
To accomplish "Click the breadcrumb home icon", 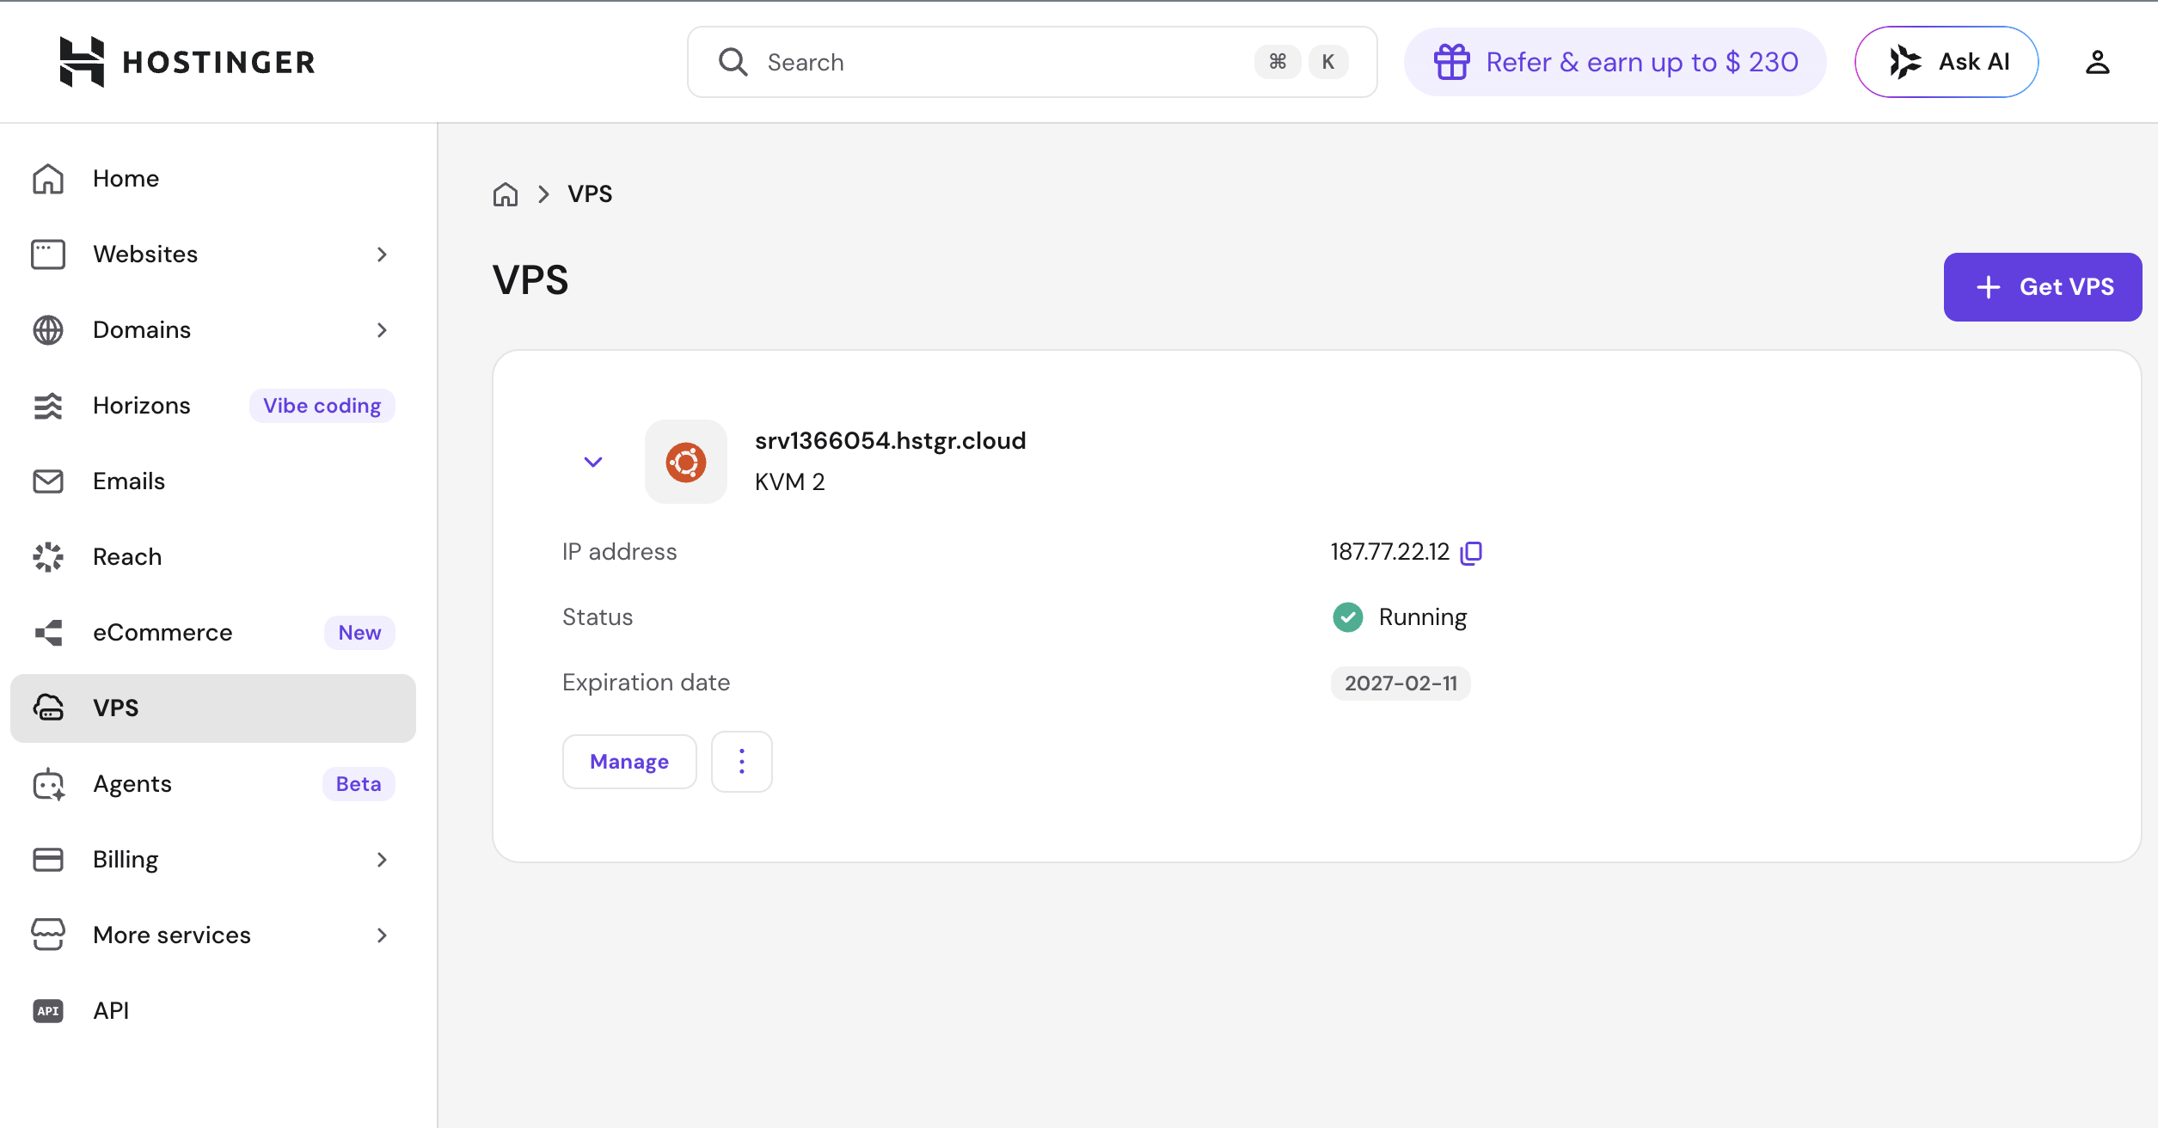I will click(506, 194).
